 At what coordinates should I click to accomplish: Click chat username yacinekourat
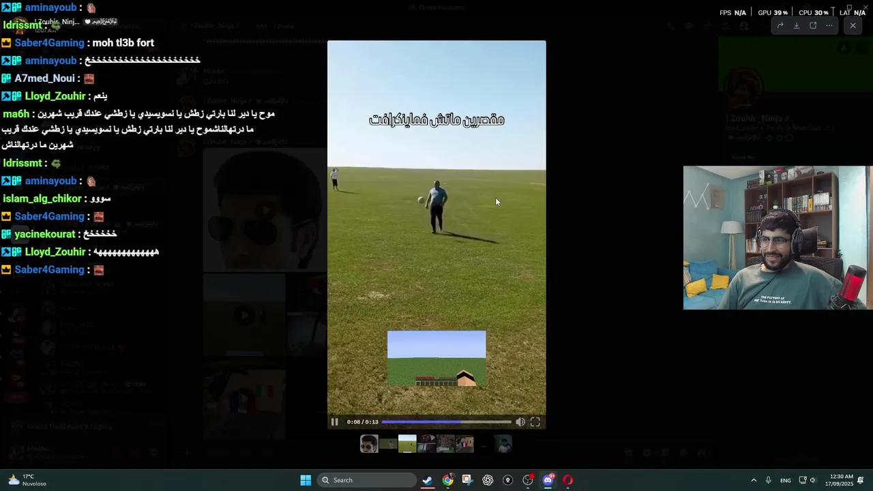(x=44, y=234)
